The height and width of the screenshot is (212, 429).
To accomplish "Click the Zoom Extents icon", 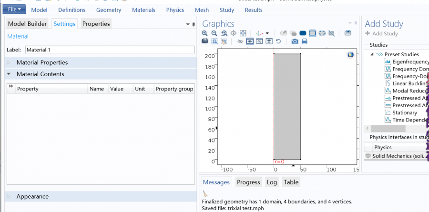I will (x=243, y=33).
